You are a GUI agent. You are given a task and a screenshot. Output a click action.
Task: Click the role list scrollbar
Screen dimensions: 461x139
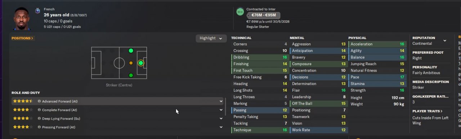click(x=226, y=106)
